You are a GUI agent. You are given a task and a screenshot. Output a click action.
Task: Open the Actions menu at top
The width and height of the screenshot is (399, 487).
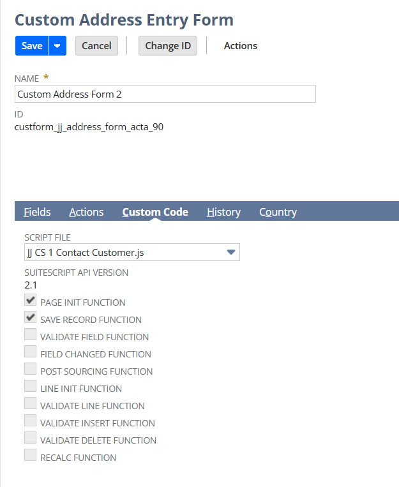240,46
